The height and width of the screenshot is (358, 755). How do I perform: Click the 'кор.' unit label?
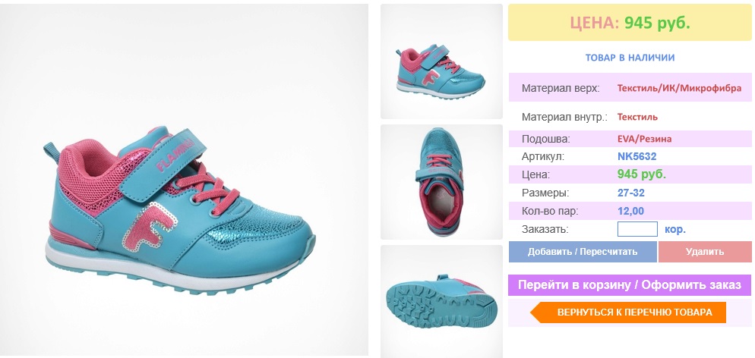[675, 230]
